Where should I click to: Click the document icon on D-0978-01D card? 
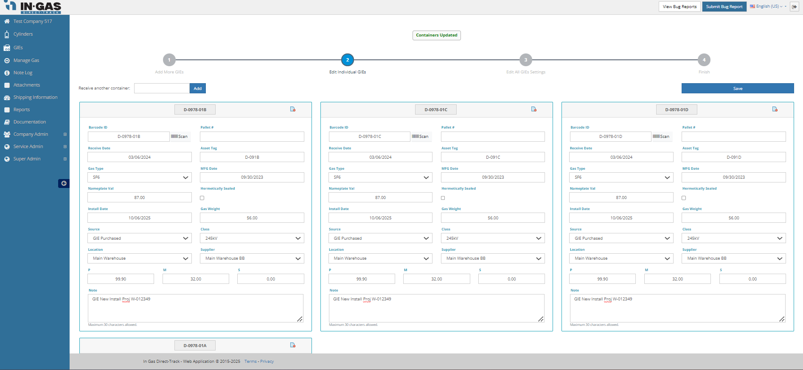coord(775,109)
